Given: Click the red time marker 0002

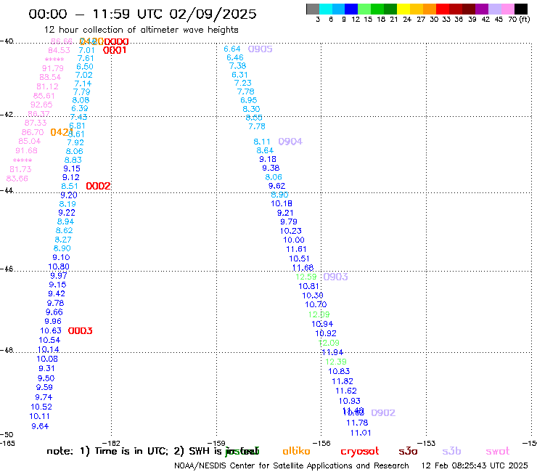Looking at the screenshot, I should click(98, 186).
